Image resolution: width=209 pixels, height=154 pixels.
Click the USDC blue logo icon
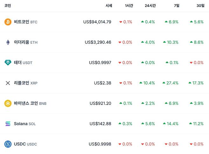coord(8,144)
